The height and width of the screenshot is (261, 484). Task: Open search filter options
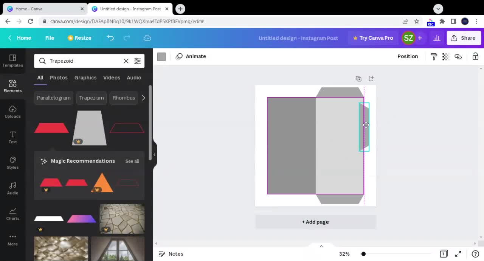coord(137,61)
